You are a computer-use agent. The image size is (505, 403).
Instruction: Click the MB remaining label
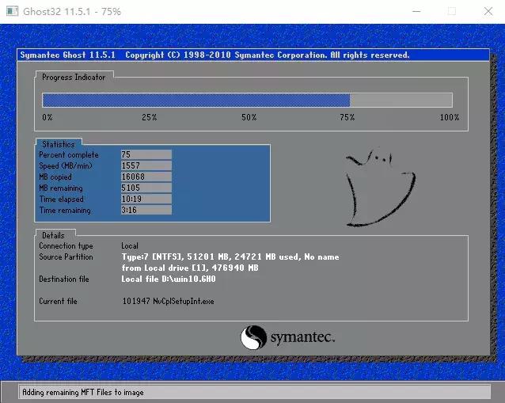(x=60, y=188)
